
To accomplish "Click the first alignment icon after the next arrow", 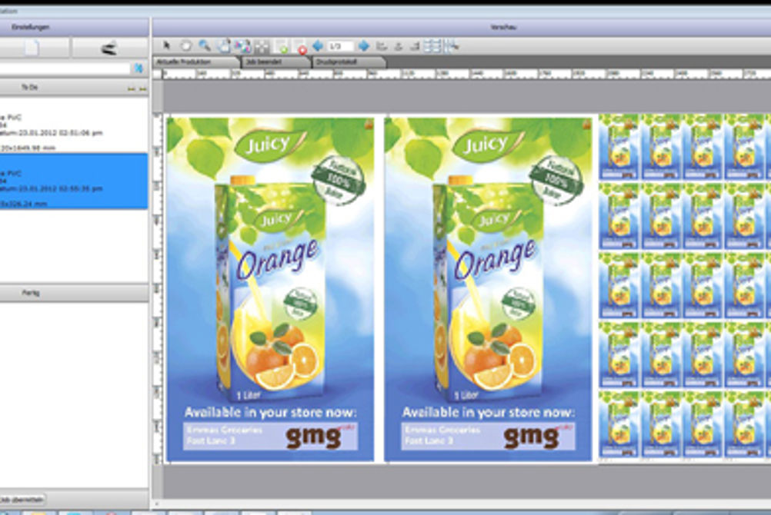I will point(381,46).
